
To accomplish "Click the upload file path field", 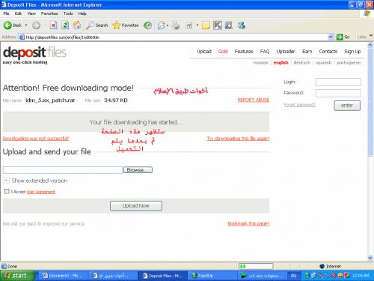I will click(63, 170).
